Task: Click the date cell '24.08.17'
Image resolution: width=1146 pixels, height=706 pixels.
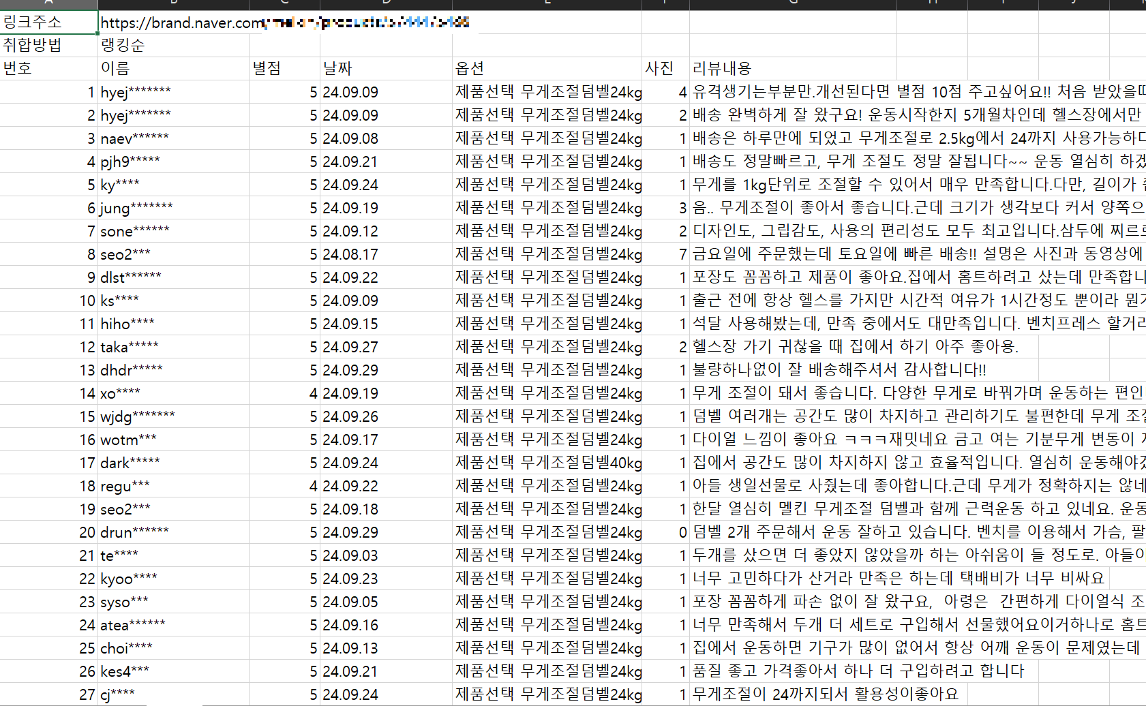Action: [386, 254]
